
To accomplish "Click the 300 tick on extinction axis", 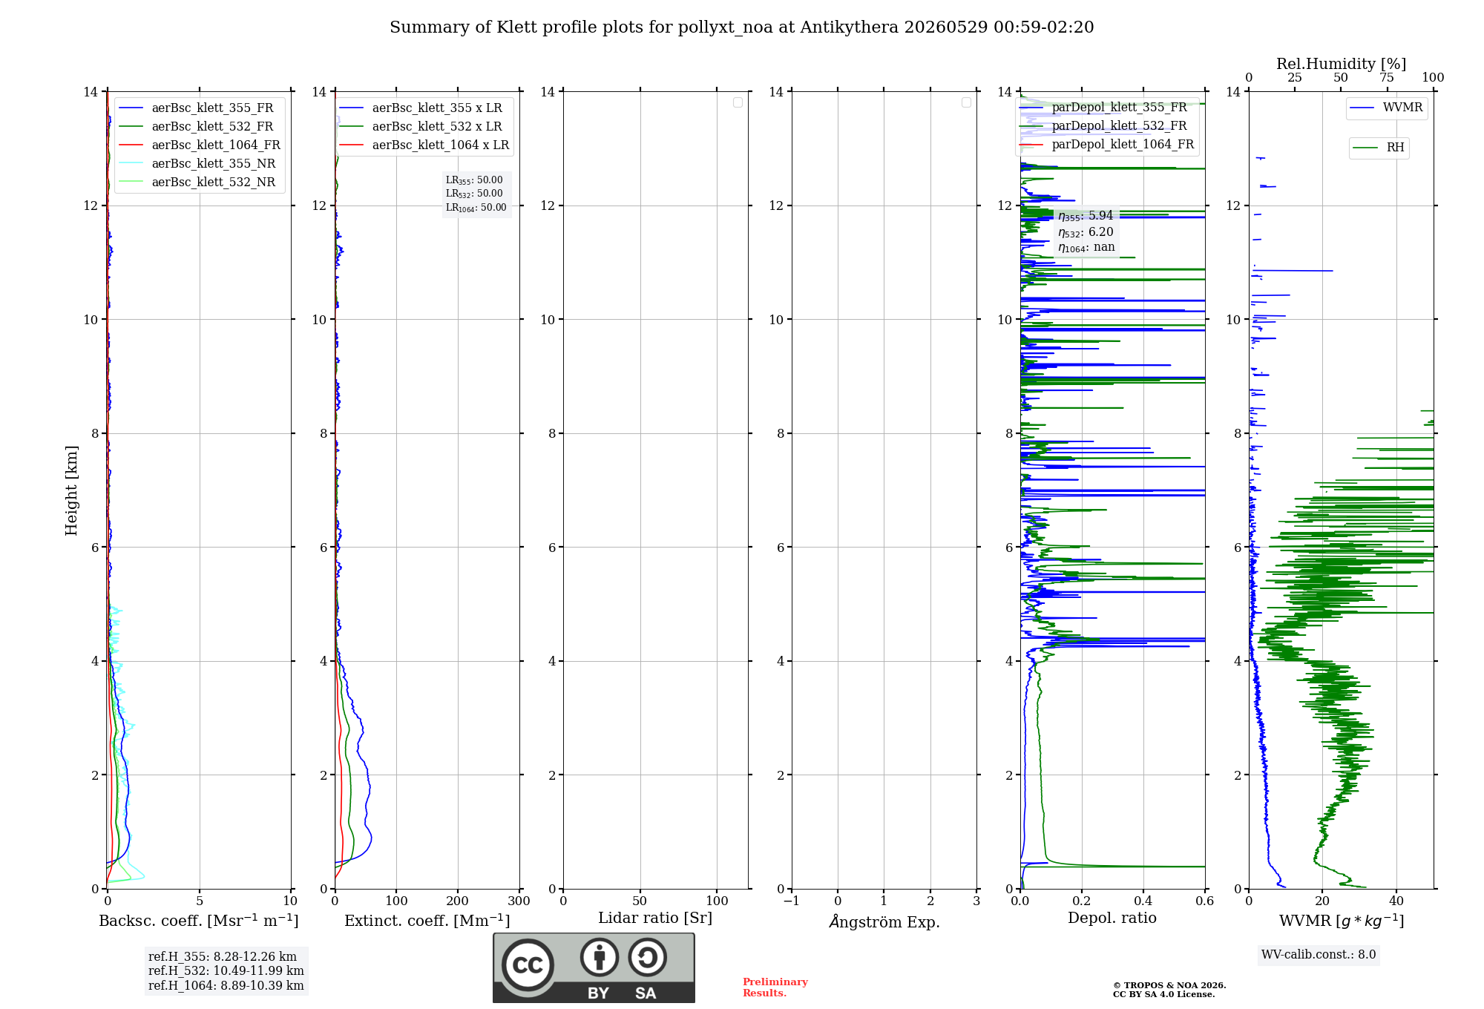I will [x=519, y=901].
